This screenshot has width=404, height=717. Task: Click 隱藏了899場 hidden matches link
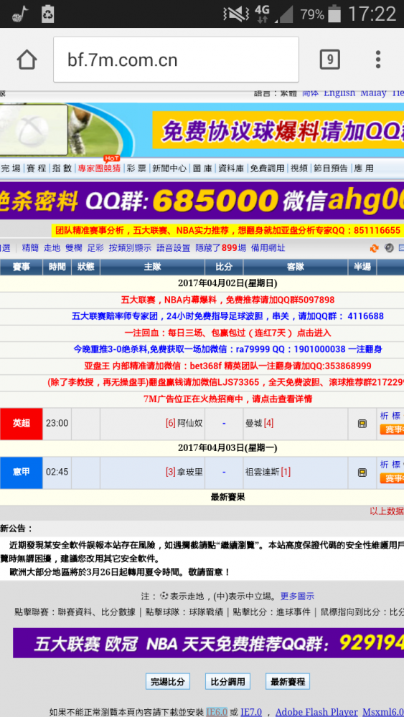point(221,248)
